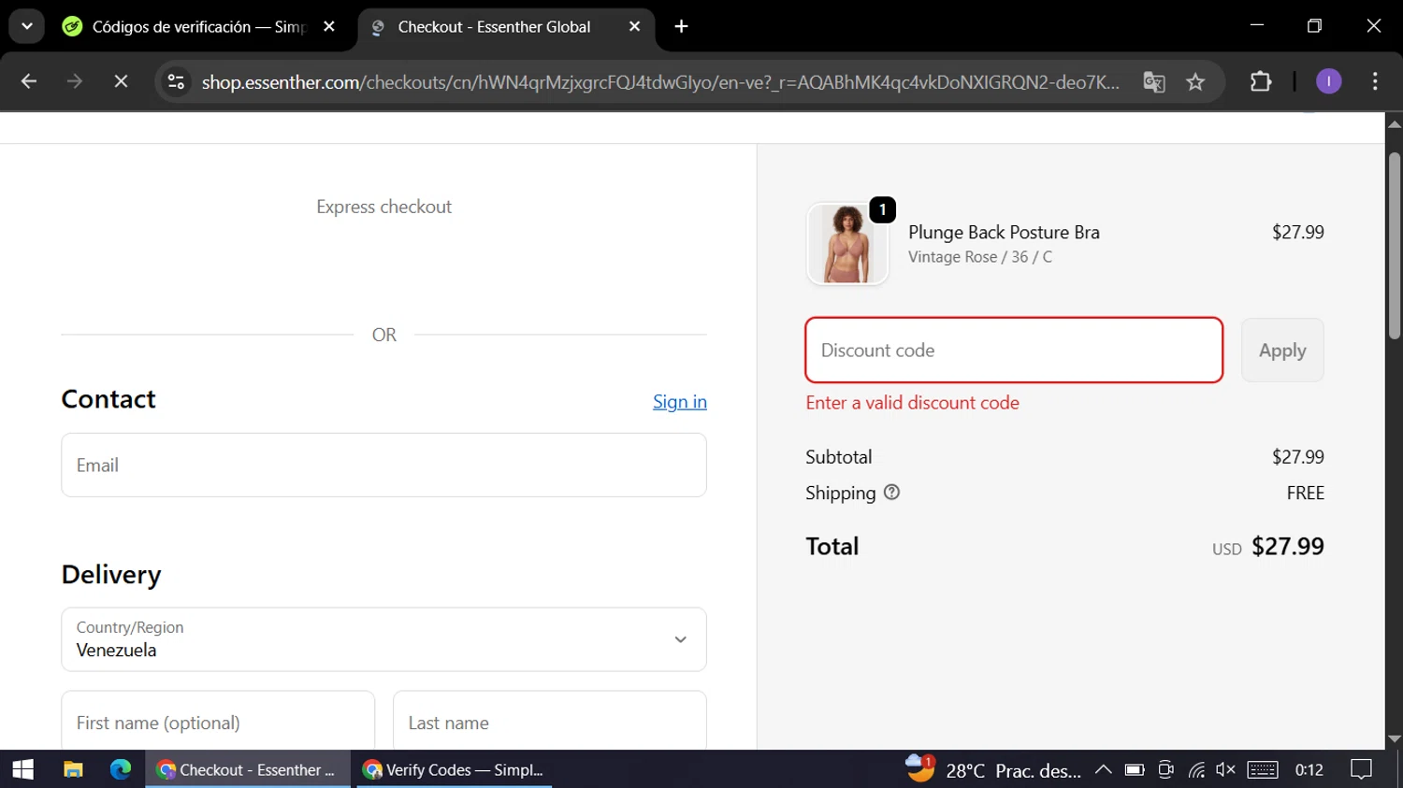Open the Chrome profile avatar
This screenshot has height=788, width=1403.
coord(1328,82)
